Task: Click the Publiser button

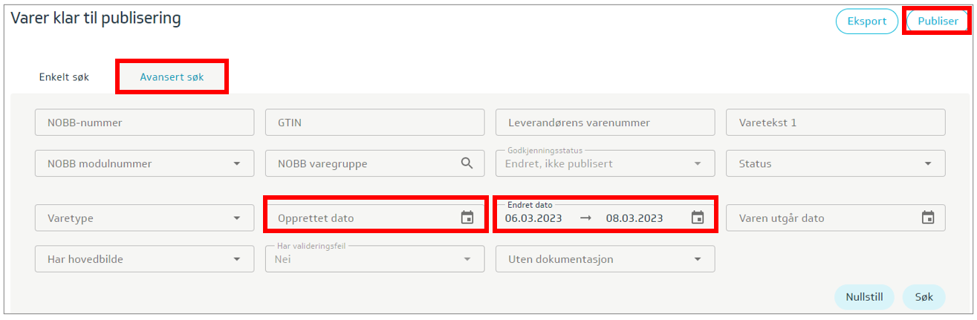Action: (938, 22)
